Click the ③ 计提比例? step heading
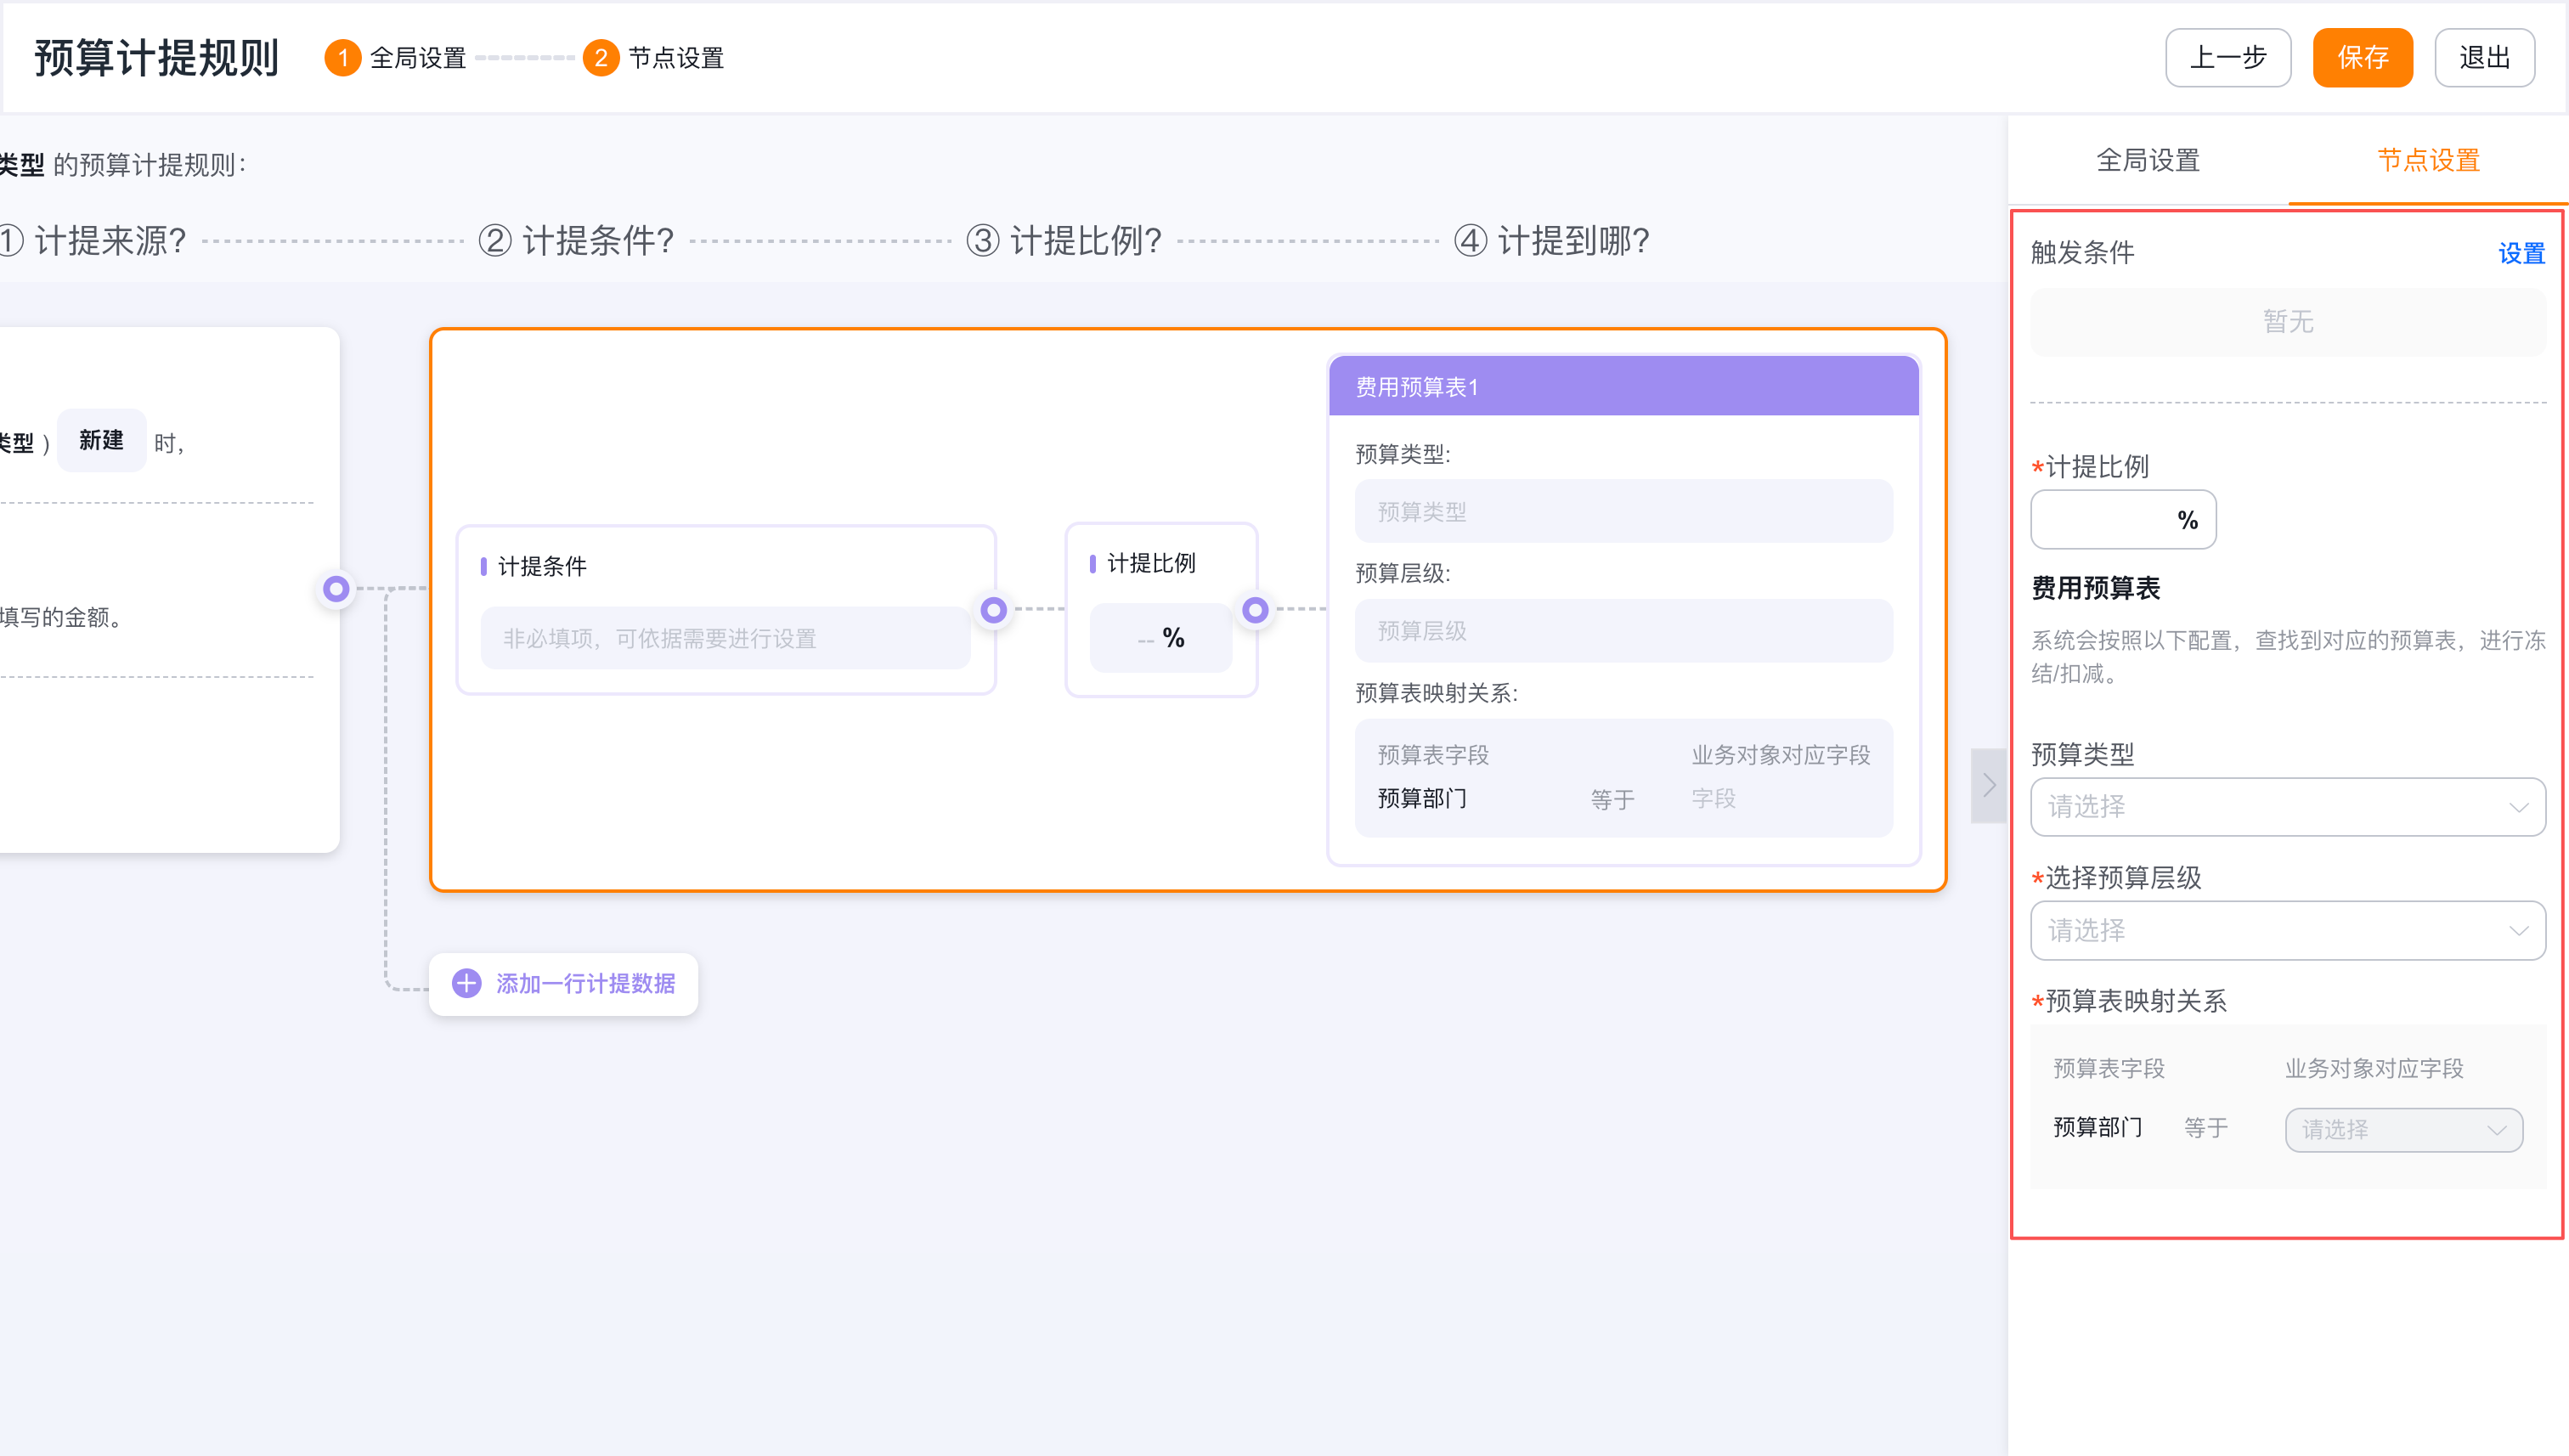Screen dimensions: 2569x1456 coord(1064,241)
